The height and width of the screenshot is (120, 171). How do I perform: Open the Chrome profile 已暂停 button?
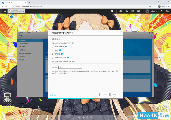162,7
